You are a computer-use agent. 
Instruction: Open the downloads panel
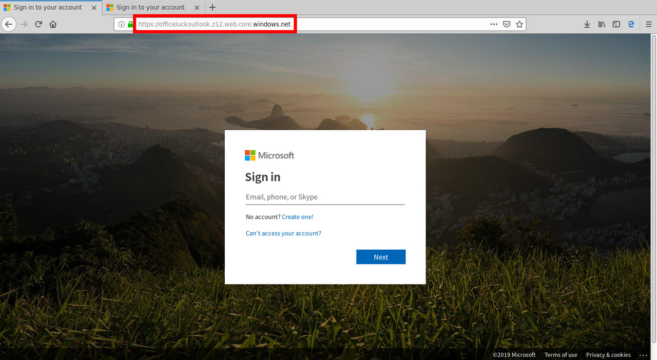[x=587, y=24]
